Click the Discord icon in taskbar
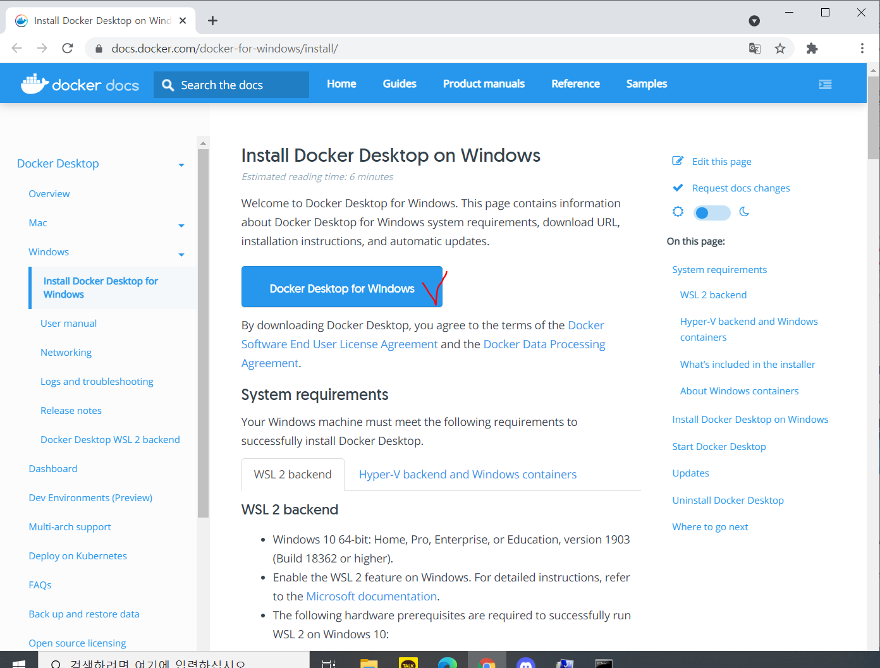880x668 pixels. pos(526,662)
